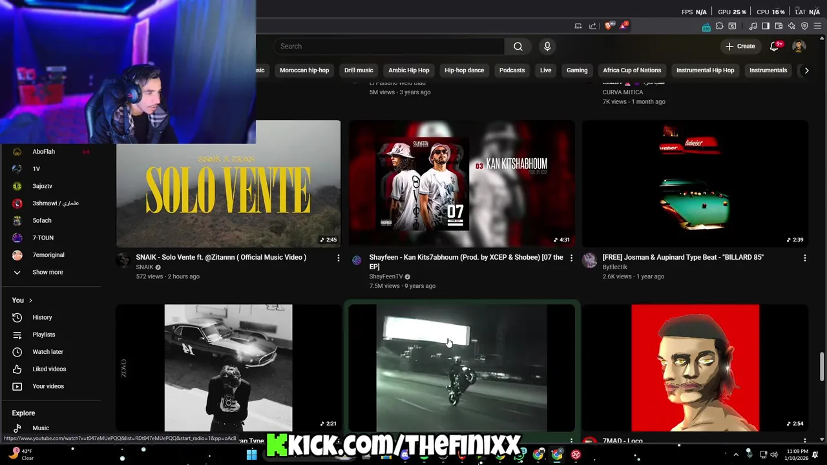Click the teal 220 extension icon
Viewport: 827px width, 465px height.
point(706,26)
